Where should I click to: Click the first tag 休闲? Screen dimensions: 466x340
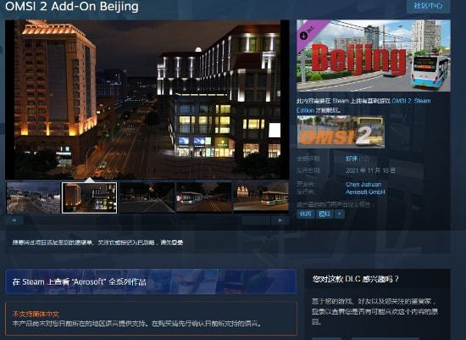306,215
